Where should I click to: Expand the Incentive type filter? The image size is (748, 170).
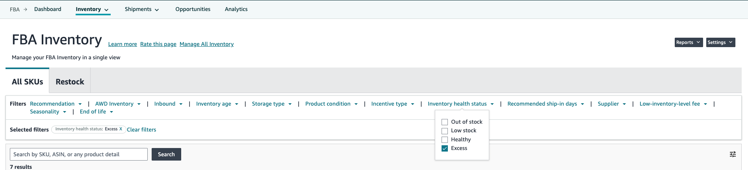tap(393, 104)
